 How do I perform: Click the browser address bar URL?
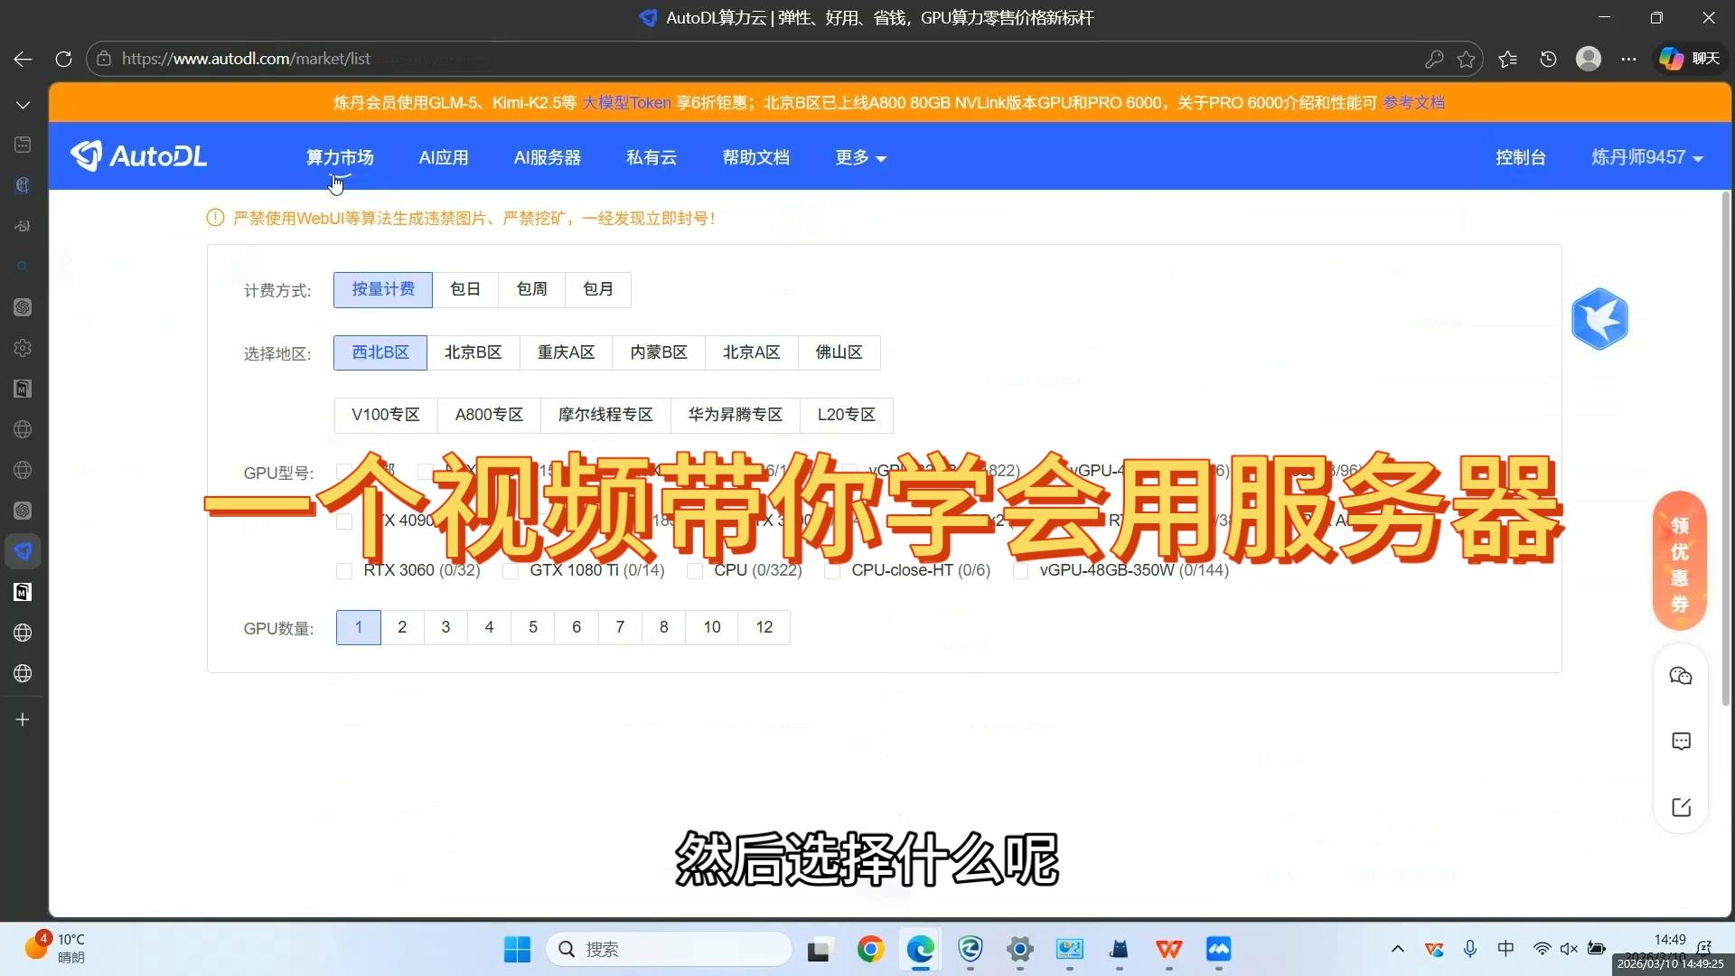246,59
